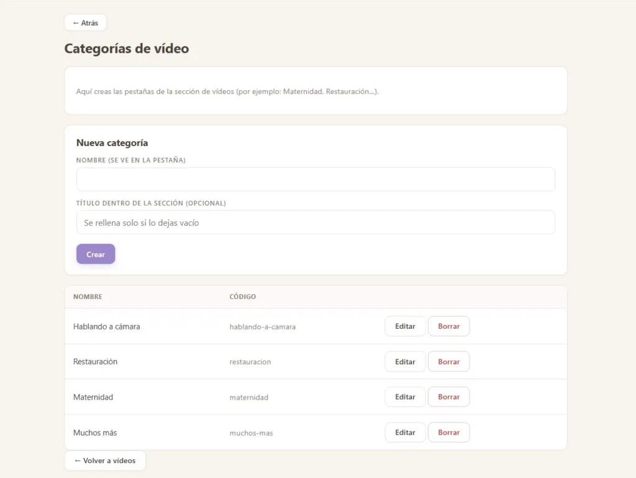Return via Volver a vídeos button
Image resolution: width=636 pixels, height=478 pixels.
click(x=105, y=461)
